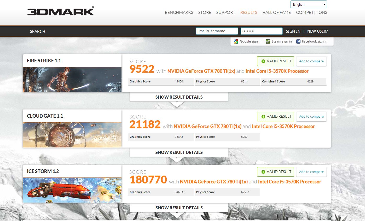Open the Hall of Fame page
This screenshot has width=365, height=221.
276,12
